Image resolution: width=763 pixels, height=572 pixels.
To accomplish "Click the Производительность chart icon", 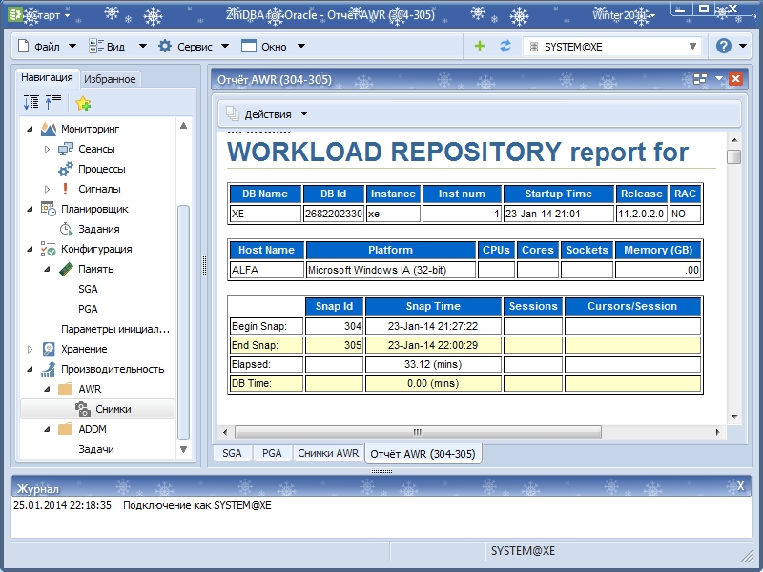I will (x=49, y=369).
